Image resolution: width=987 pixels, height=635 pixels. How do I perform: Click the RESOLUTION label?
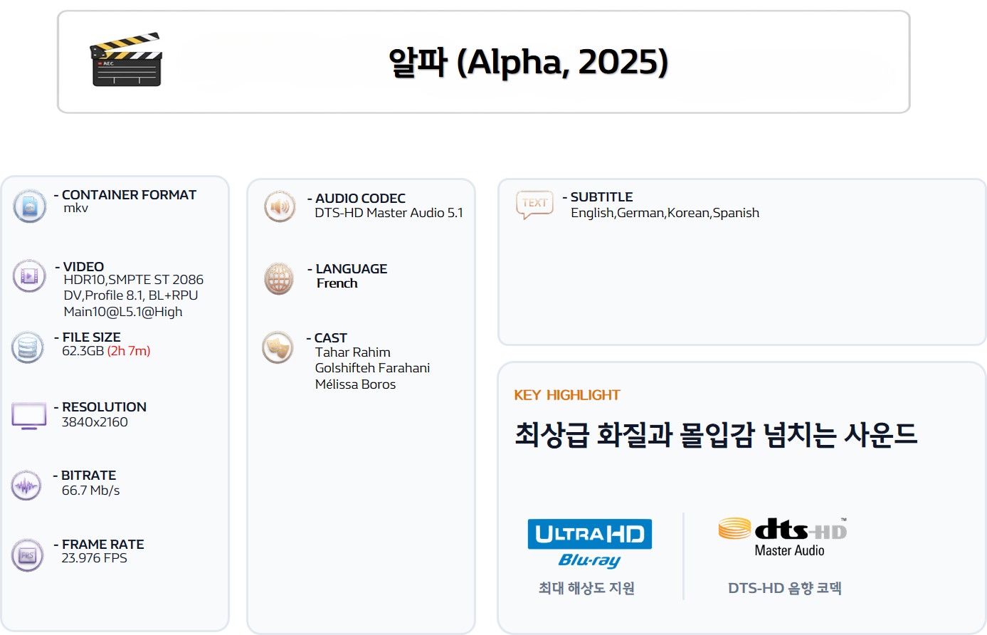(x=104, y=407)
